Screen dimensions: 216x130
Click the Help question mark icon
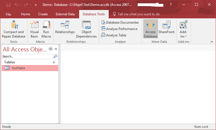(x=171, y=5)
